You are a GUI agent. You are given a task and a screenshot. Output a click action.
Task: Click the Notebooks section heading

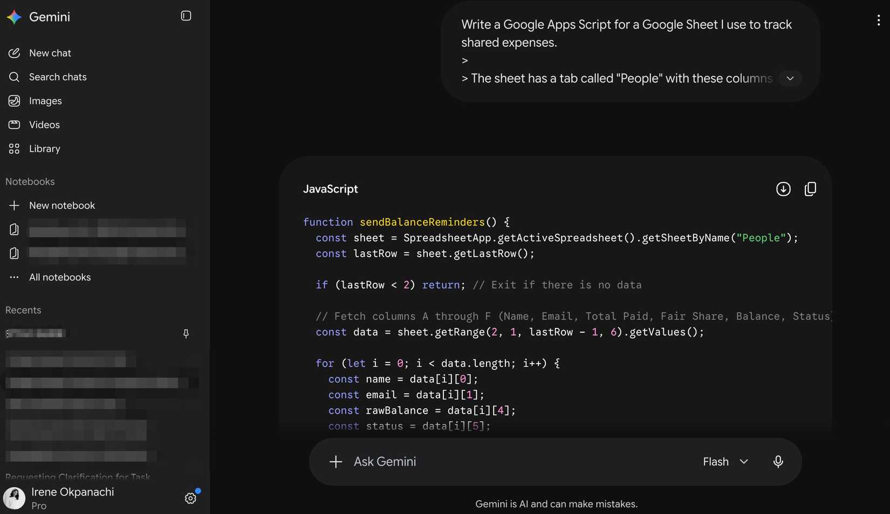click(30, 181)
